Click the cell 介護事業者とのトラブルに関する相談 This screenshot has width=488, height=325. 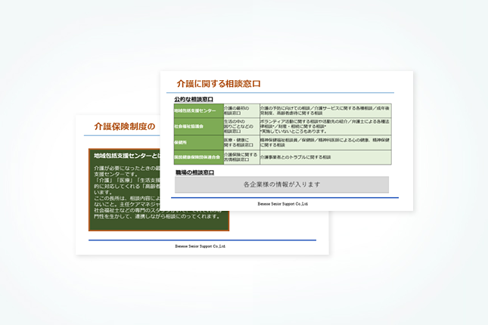325,157
